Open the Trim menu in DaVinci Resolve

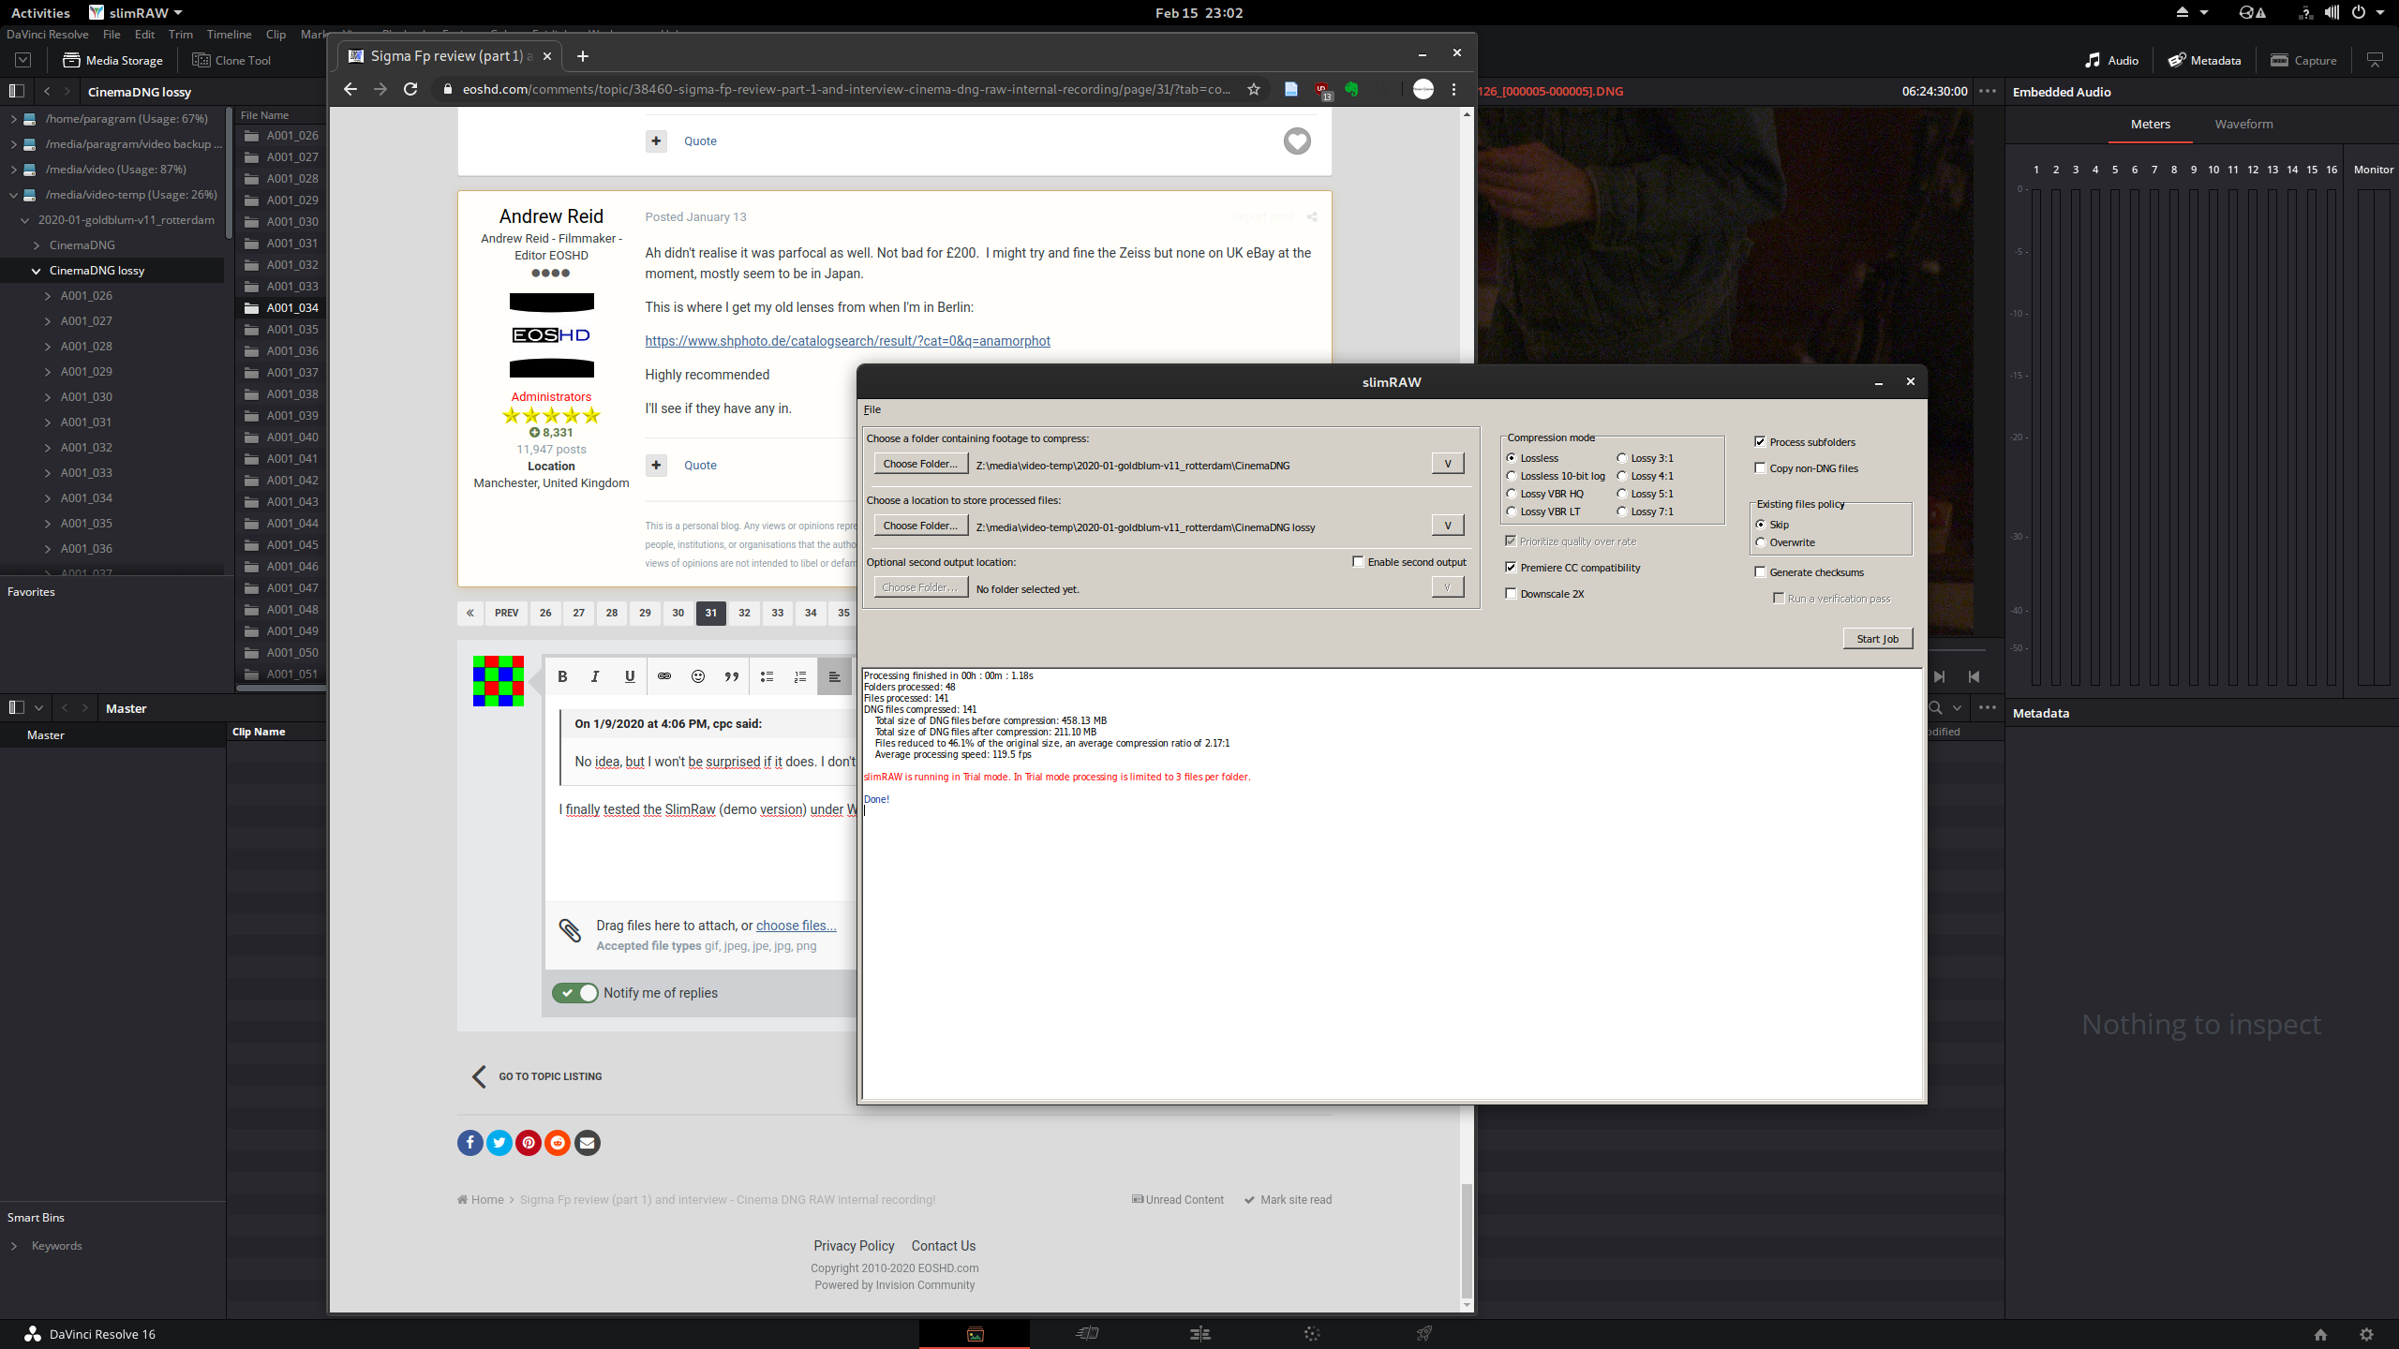pos(181,35)
